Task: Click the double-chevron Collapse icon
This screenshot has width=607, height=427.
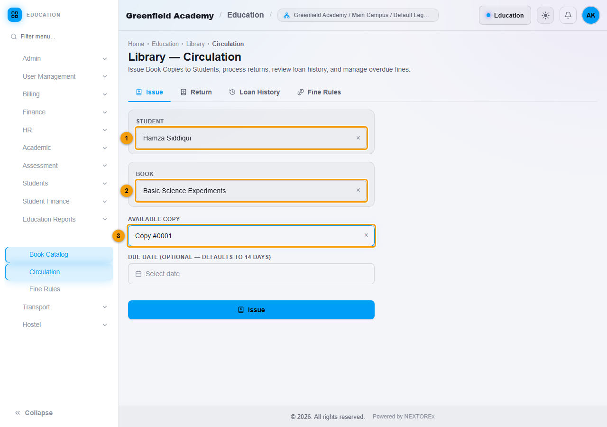Action: 18,413
